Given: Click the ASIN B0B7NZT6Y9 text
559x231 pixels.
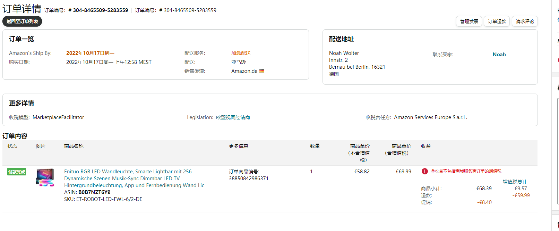Looking at the screenshot, I should [94, 192].
